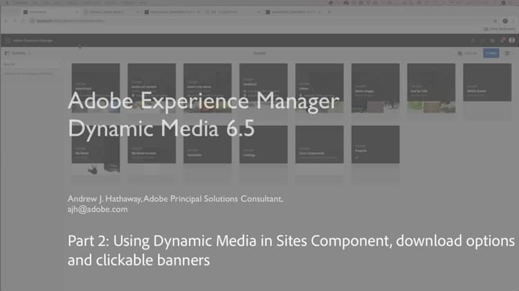Open the view switcher dropdown beside Create

tap(509, 53)
